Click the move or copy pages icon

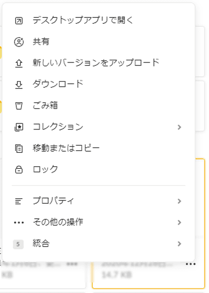pyautogui.click(x=19, y=149)
